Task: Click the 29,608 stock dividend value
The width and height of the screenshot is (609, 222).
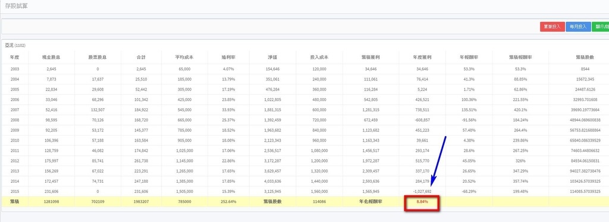Action: point(98,89)
